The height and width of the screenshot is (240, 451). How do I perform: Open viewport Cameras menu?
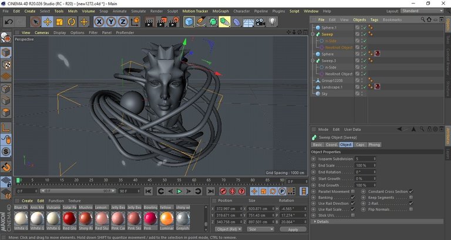click(x=42, y=33)
